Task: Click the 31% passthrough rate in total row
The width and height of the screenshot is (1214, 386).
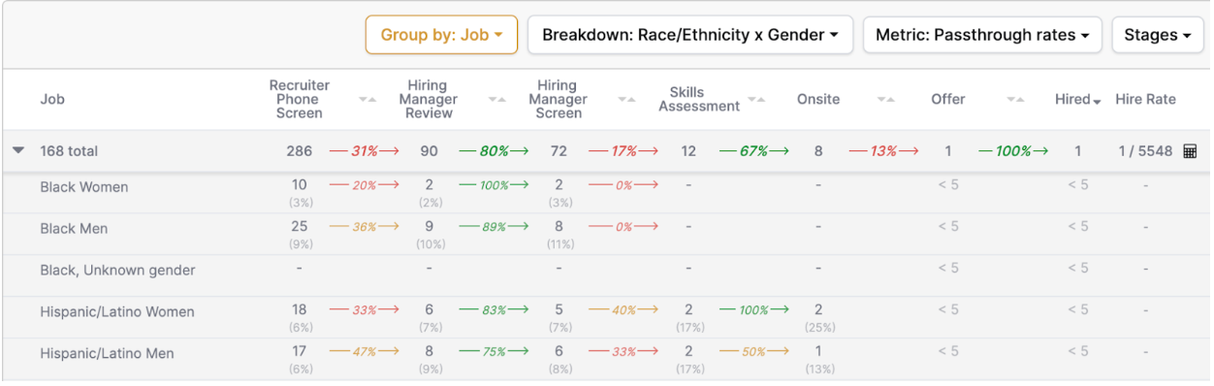Action: pyautogui.click(x=365, y=151)
